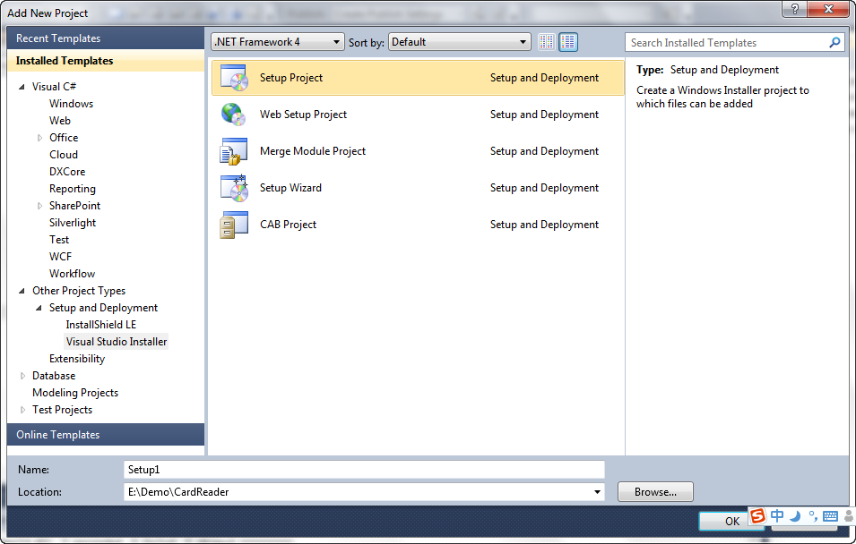The width and height of the screenshot is (856, 544).
Task: Switch to medium icons list view
Action: (568, 42)
